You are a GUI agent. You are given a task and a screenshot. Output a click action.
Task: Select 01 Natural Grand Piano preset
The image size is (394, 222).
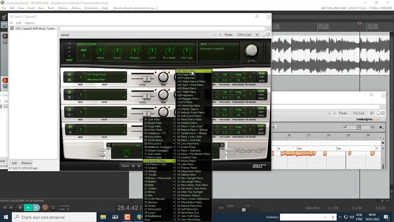tap(194, 113)
